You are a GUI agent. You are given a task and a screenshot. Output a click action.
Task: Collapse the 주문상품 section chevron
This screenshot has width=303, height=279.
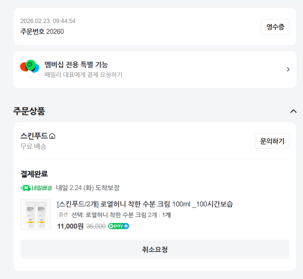pos(293,111)
